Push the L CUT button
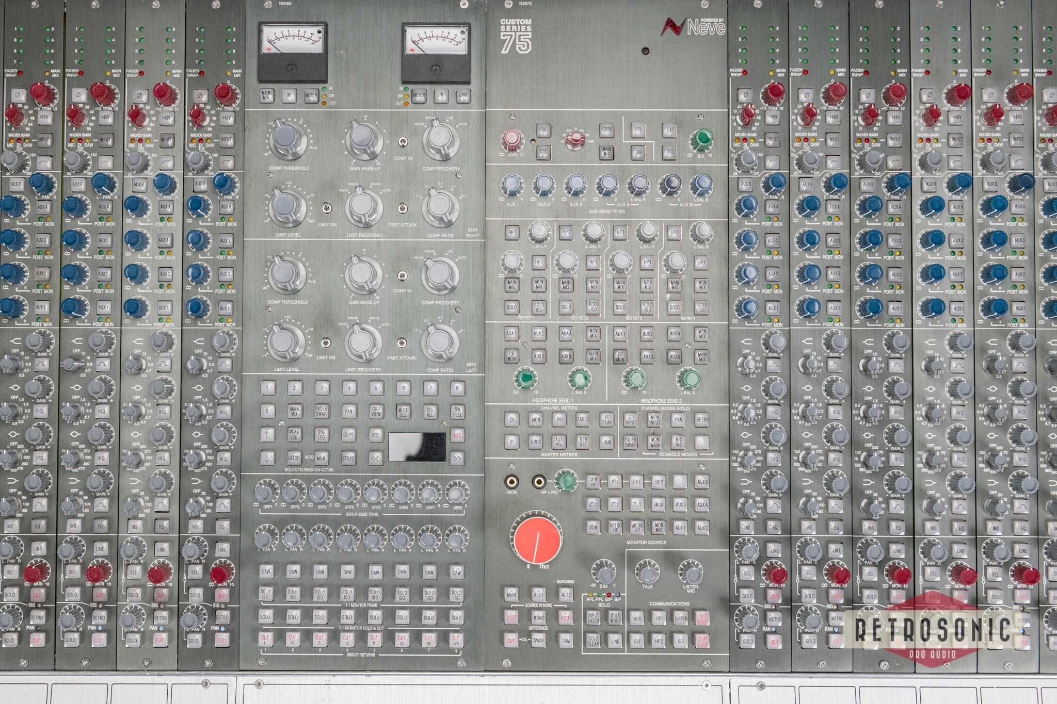 [511, 617]
